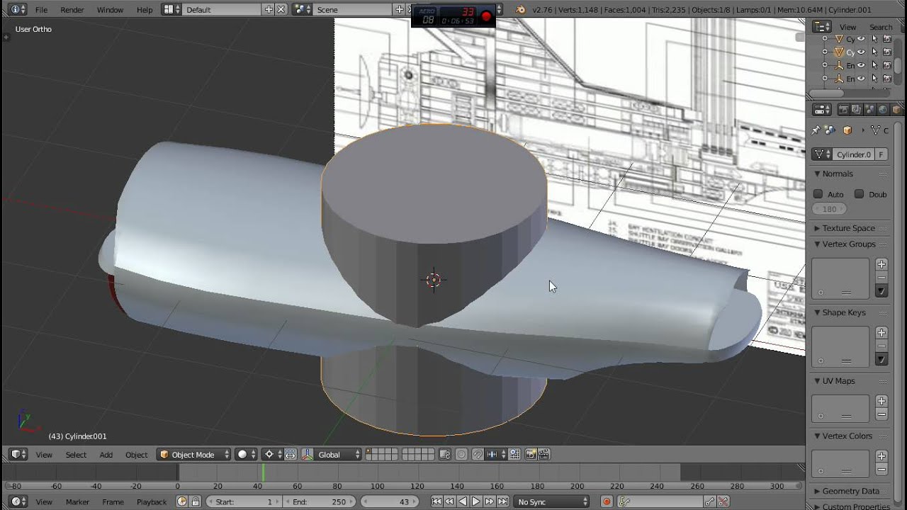Add a UV map with the plus

(881, 401)
